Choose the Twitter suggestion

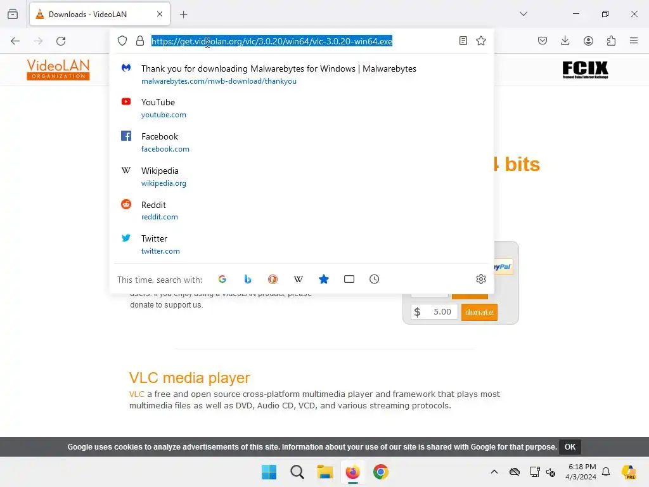click(x=302, y=244)
